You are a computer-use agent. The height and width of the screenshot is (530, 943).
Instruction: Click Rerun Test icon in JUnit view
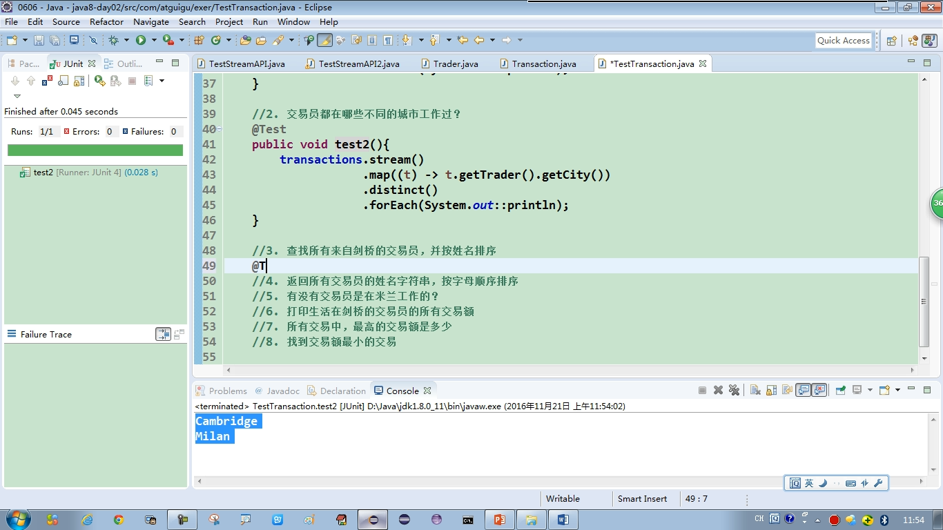[x=100, y=81]
